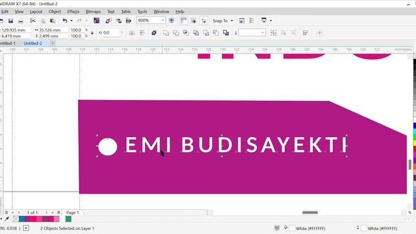Select the Page 1 tab

(72, 213)
